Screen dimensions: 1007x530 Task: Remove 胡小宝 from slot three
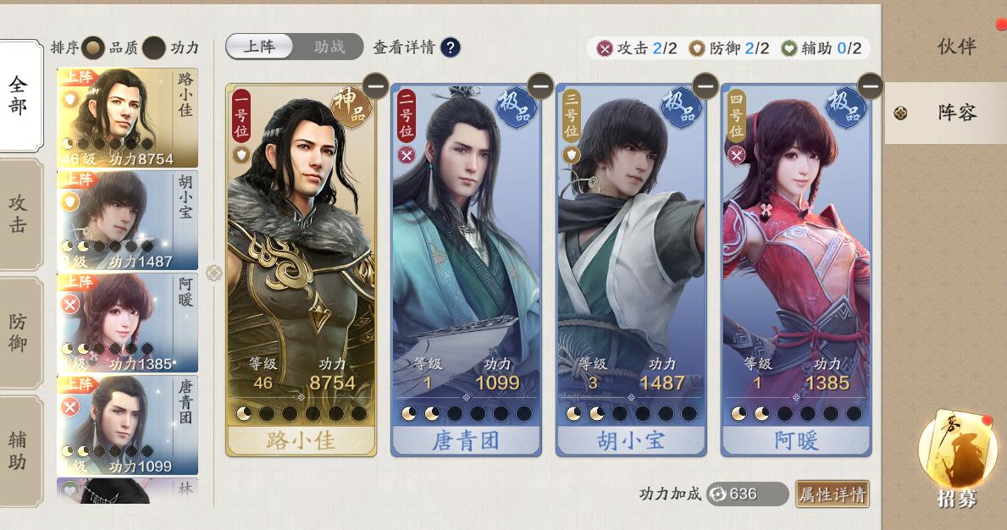click(x=705, y=86)
